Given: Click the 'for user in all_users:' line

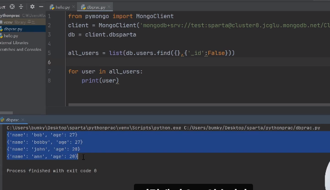Looking at the screenshot, I should tap(105, 71).
